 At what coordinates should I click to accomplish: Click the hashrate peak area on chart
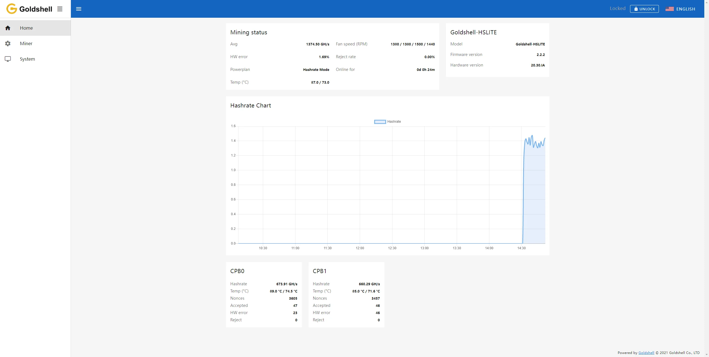[x=532, y=136]
